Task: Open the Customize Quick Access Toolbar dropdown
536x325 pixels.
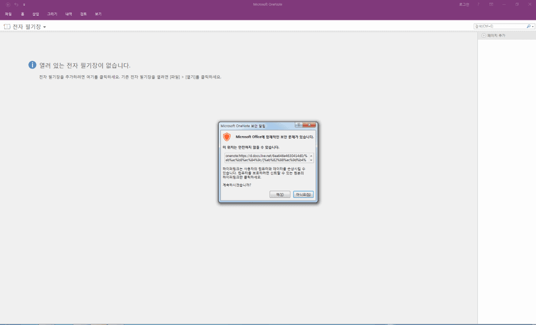Action: [24, 4]
